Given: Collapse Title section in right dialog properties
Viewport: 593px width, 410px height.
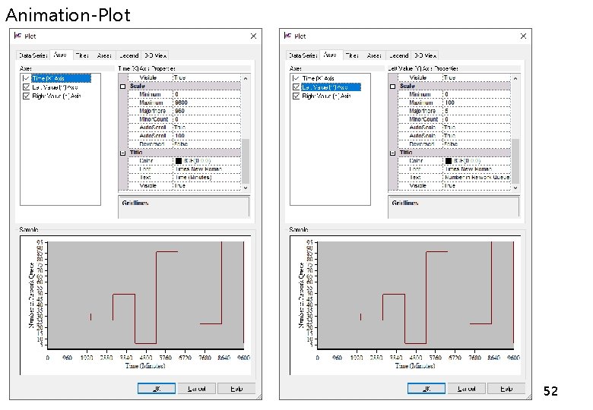Looking at the screenshot, I should 392,153.
